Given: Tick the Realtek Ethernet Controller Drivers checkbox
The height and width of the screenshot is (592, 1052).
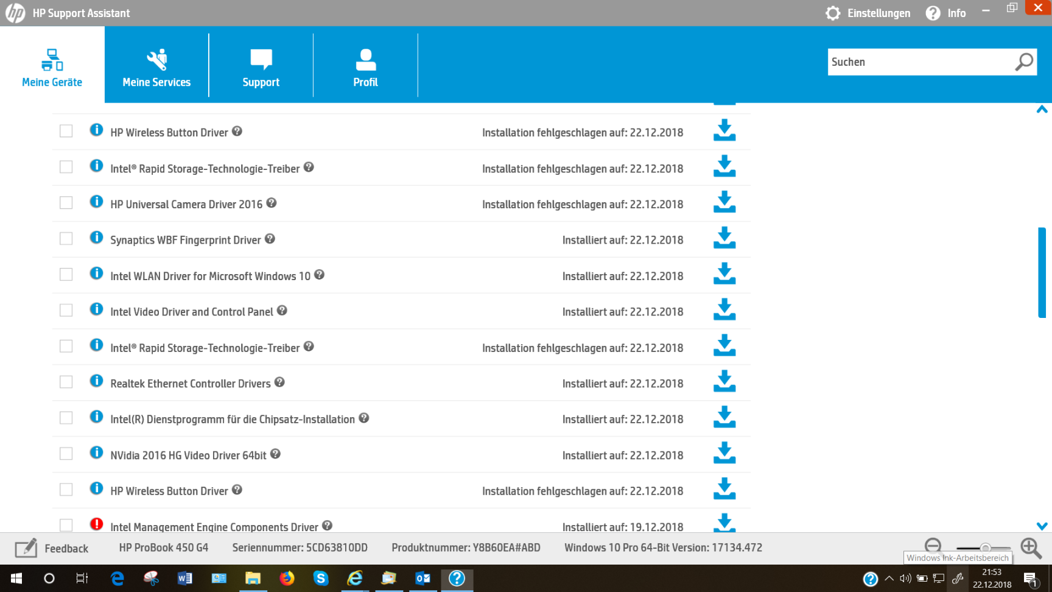Looking at the screenshot, I should tap(66, 382).
